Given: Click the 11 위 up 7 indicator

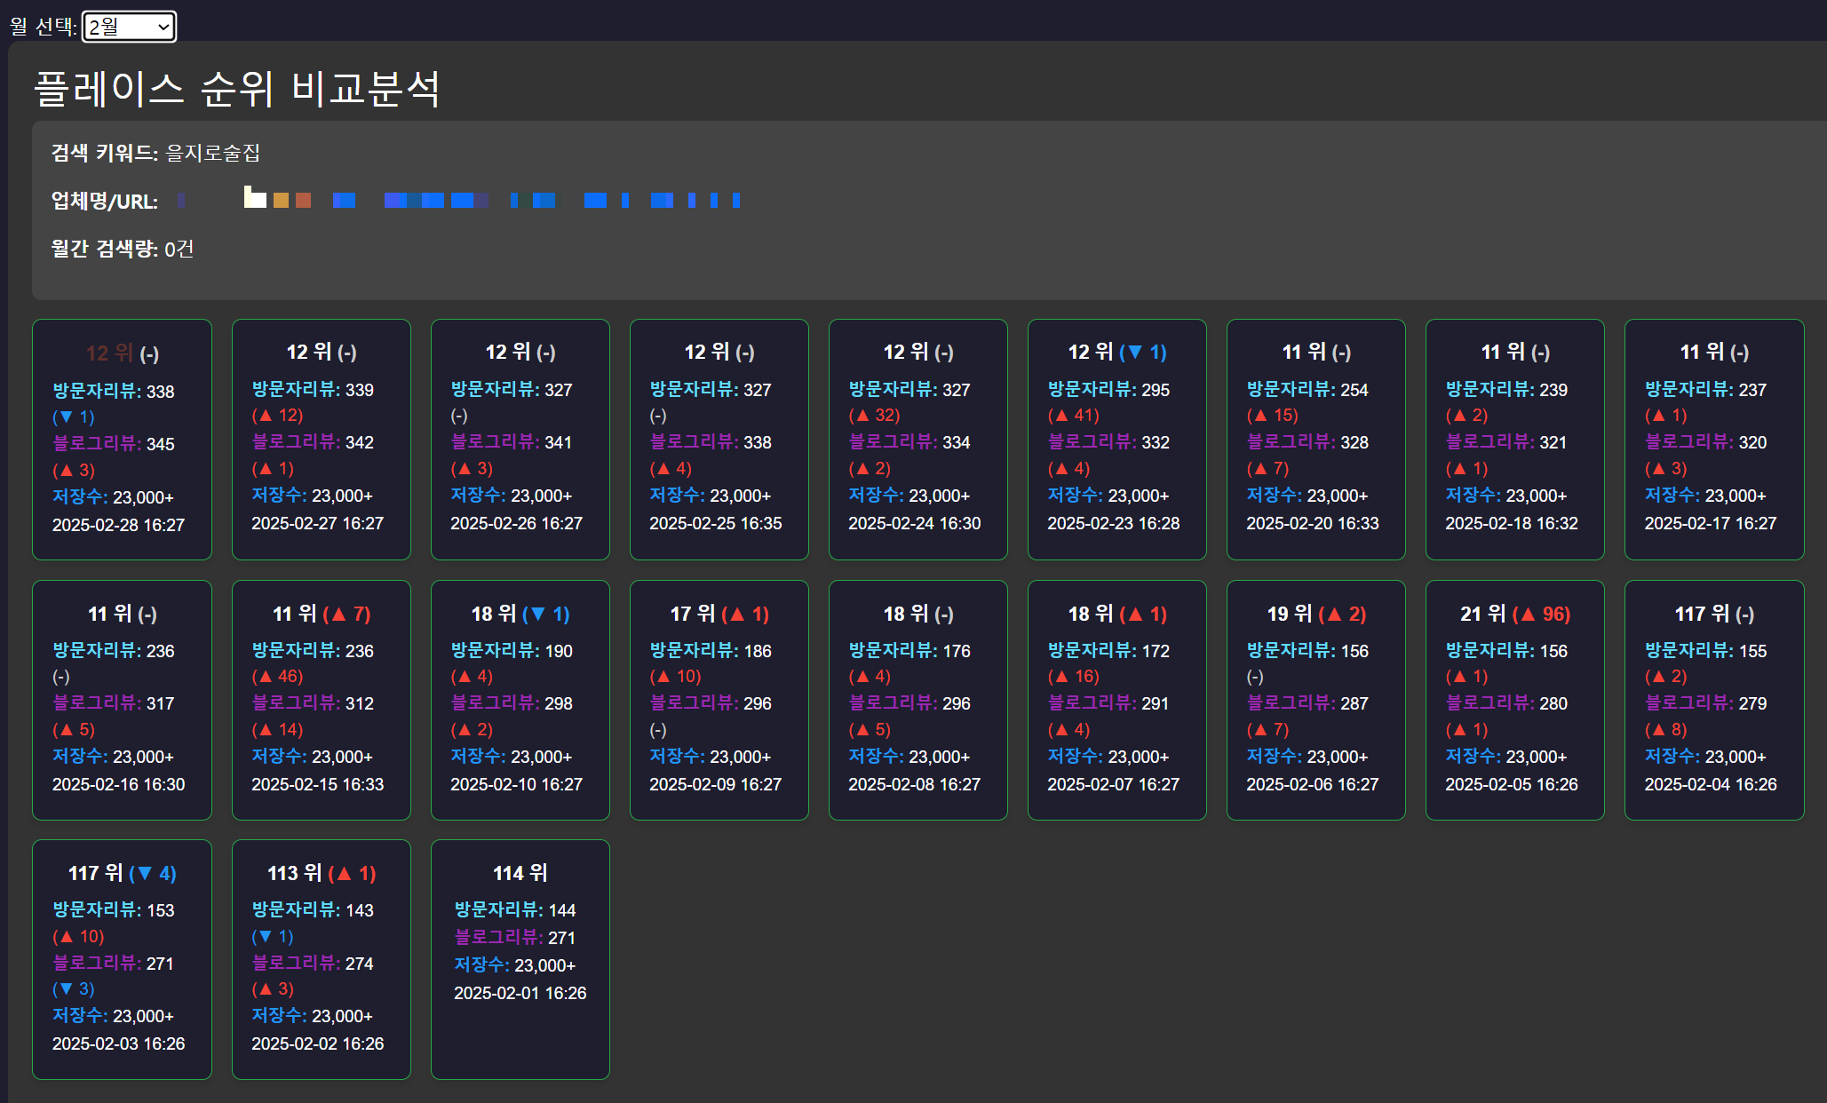Looking at the screenshot, I should pyautogui.click(x=346, y=614).
